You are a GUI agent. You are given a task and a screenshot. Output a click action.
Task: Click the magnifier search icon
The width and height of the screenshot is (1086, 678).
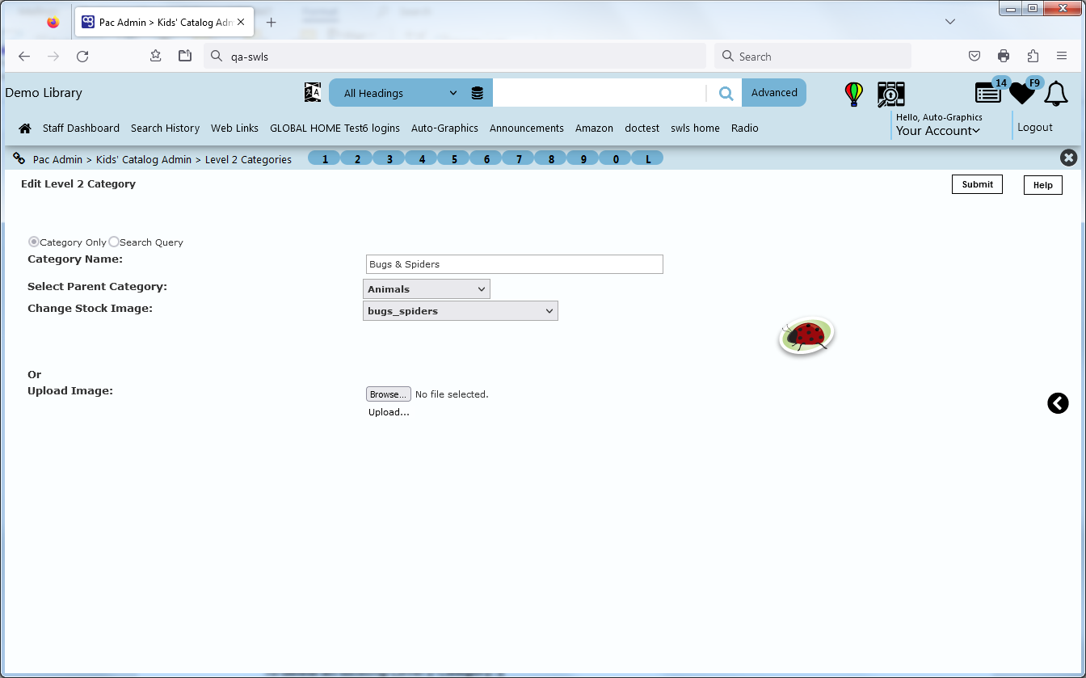point(726,93)
